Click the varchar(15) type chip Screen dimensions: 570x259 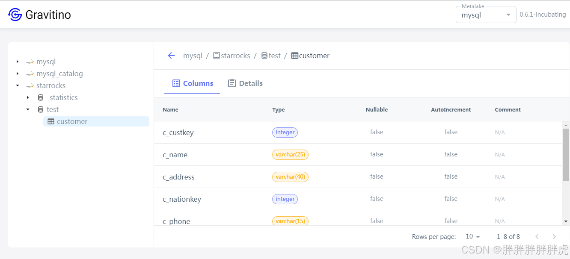[290, 221]
